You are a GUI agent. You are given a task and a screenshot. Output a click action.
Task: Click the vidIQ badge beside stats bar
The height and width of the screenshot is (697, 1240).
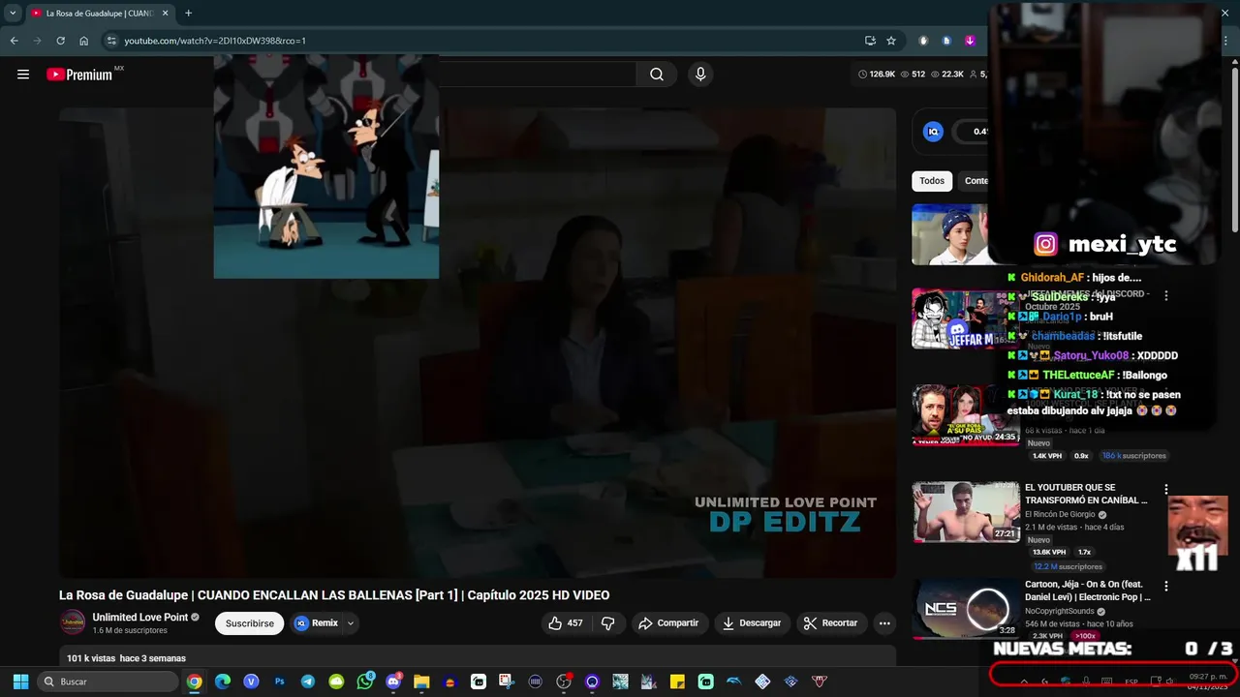click(933, 132)
